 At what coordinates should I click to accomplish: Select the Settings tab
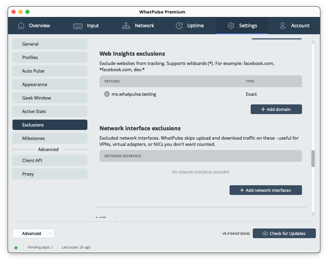click(242, 26)
